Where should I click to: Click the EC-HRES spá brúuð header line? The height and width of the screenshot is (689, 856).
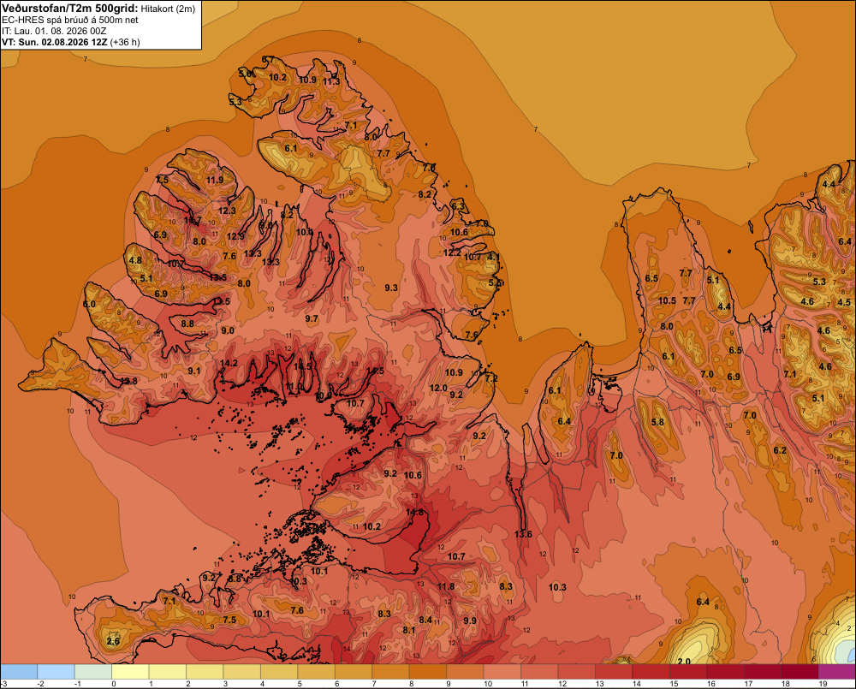[70, 21]
